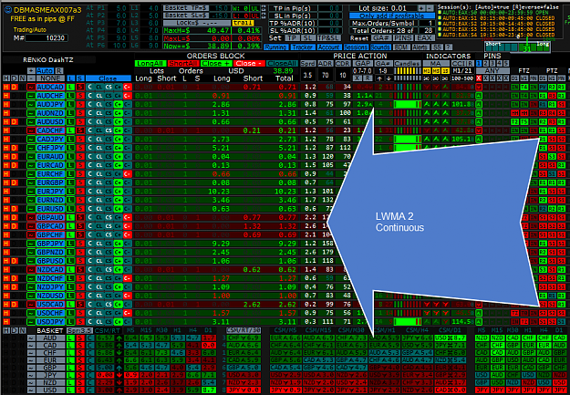Screen dimensions: 570x395
Task: Click the L buy button for GBPJPY
Action: [x=70, y=244]
